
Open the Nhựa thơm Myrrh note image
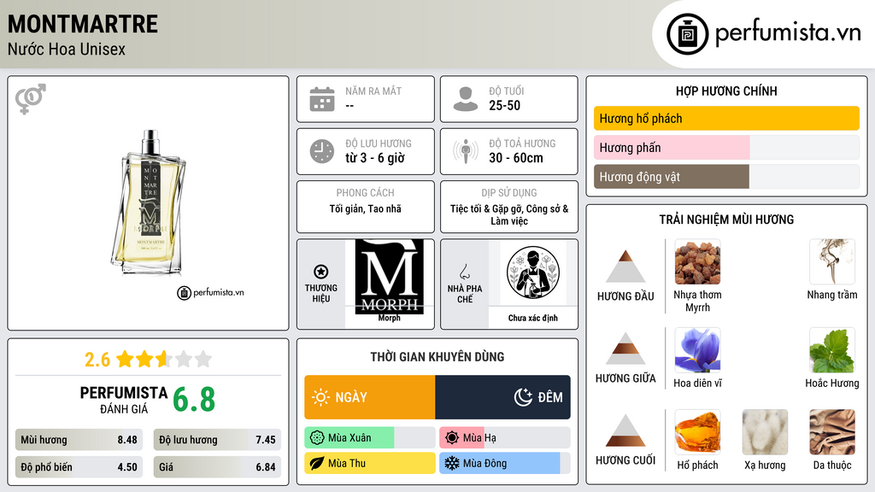697,262
